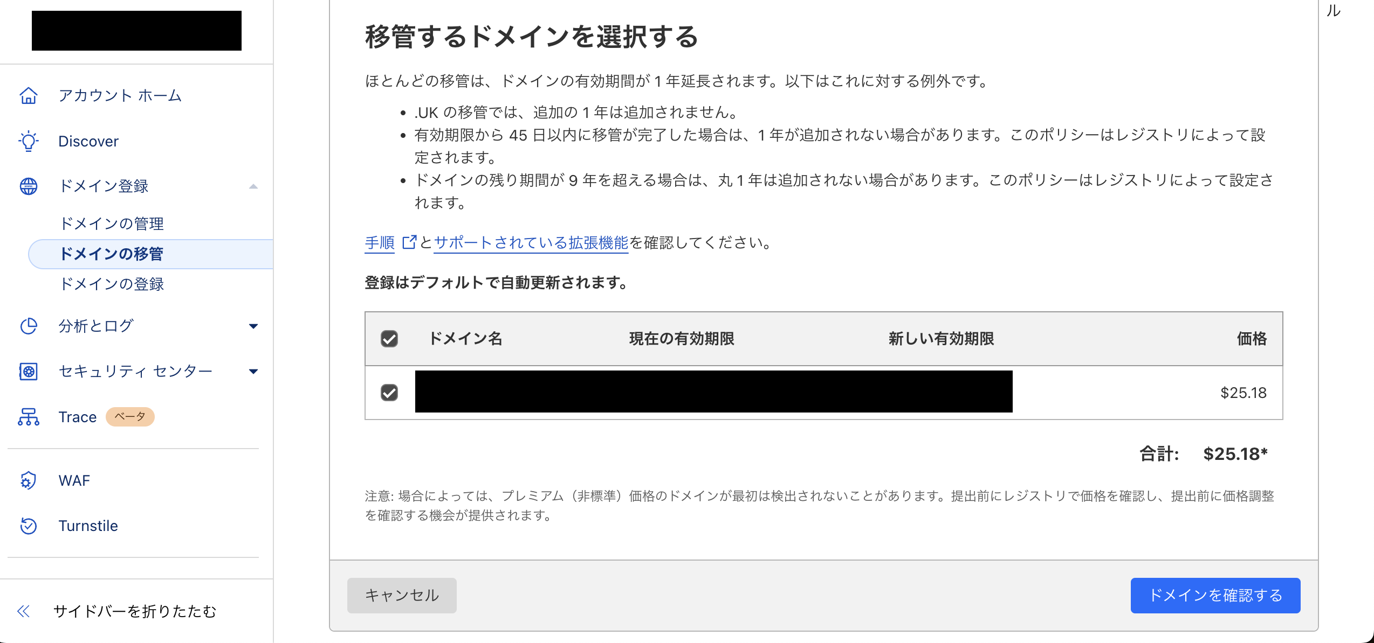This screenshot has height=643, width=1374.
Task: Click the domain registration globe icon
Action: 29,186
